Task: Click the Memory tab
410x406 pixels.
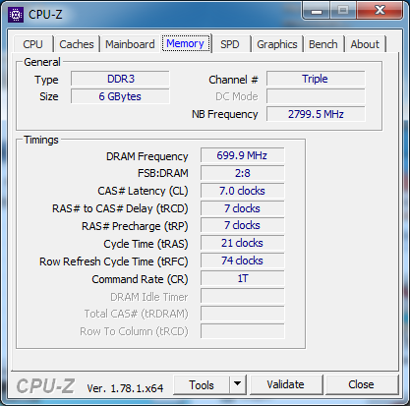Action: [x=185, y=43]
